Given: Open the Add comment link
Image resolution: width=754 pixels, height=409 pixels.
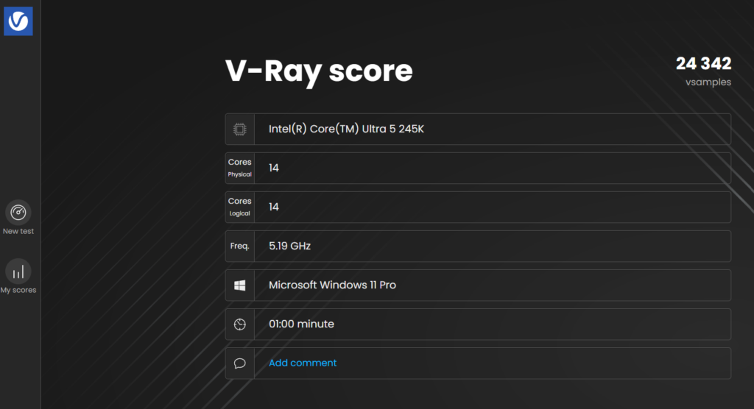Looking at the screenshot, I should (x=303, y=363).
